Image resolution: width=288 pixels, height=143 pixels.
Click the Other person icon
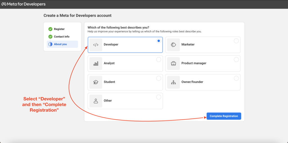(x=96, y=101)
